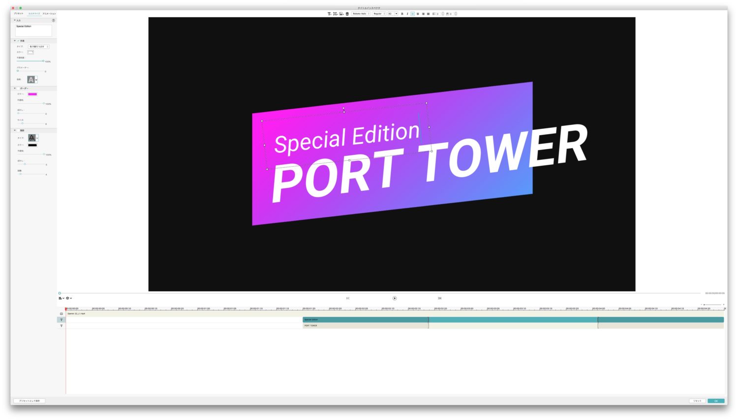
Task: Adjust the border opacity slider handle
Action: click(x=44, y=103)
